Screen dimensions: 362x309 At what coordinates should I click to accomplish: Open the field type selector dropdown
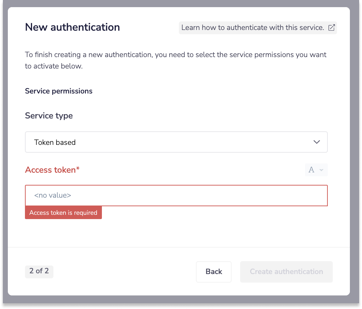pyautogui.click(x=316, y=170)
